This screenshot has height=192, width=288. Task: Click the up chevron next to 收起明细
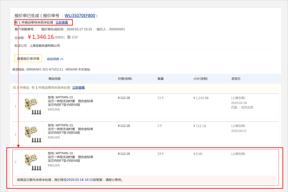[x=62, y=59]
